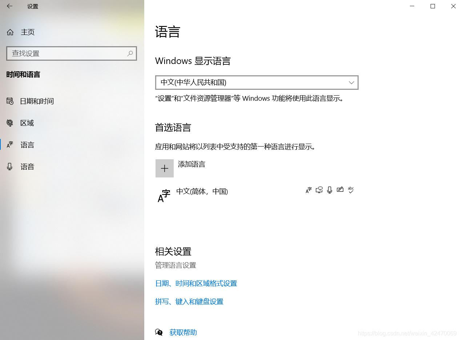This screenshot has width=460, height=340.
Task: Click the 获取帮助 chat bubble icon
Action: pyautogui.click(x=159, y=332)
